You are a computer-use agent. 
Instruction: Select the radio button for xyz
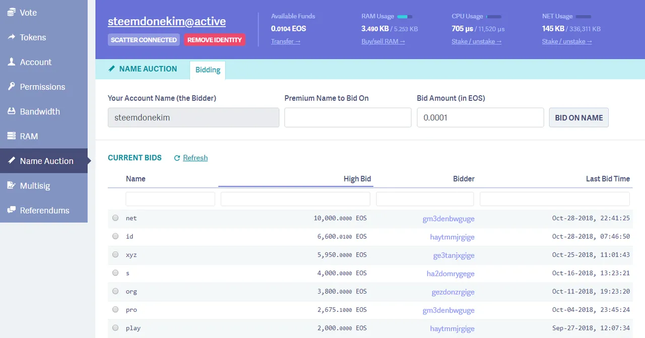point(115,255)
